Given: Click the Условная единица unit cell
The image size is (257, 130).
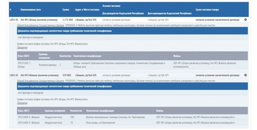Looking at the screenshot, I should [47, 65].
